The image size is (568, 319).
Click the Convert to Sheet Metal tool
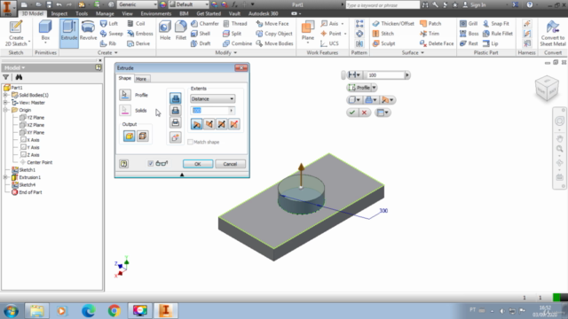click(552, 34)
